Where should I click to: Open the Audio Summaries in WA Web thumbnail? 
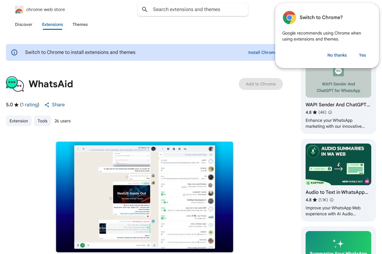click(x=338, y=164)
